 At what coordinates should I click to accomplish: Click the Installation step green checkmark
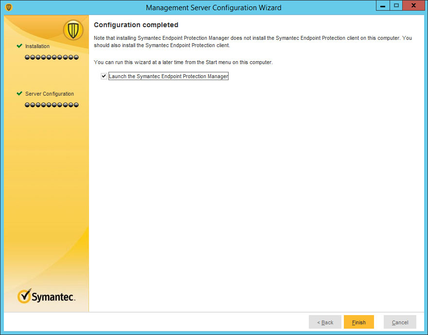click(19, 46)
